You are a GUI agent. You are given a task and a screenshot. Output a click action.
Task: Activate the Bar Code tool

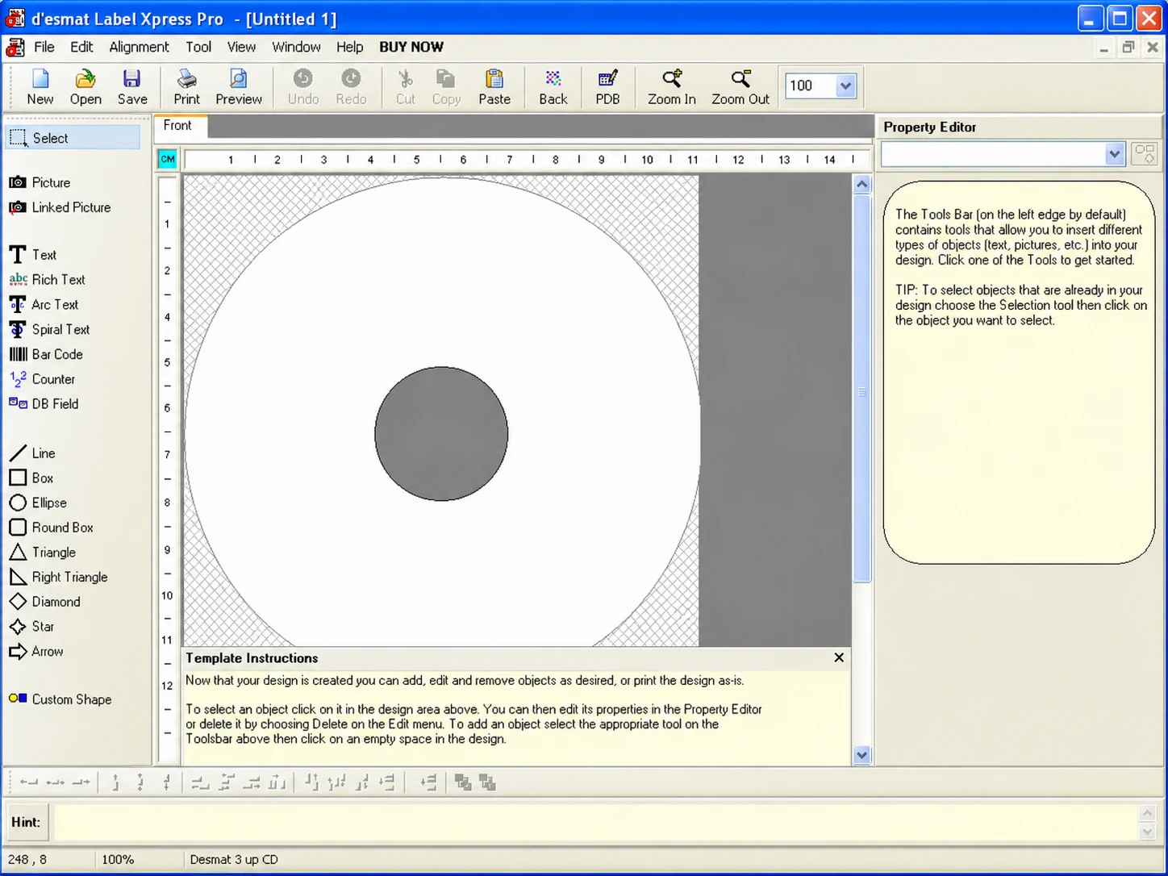(x=46, y=354)
